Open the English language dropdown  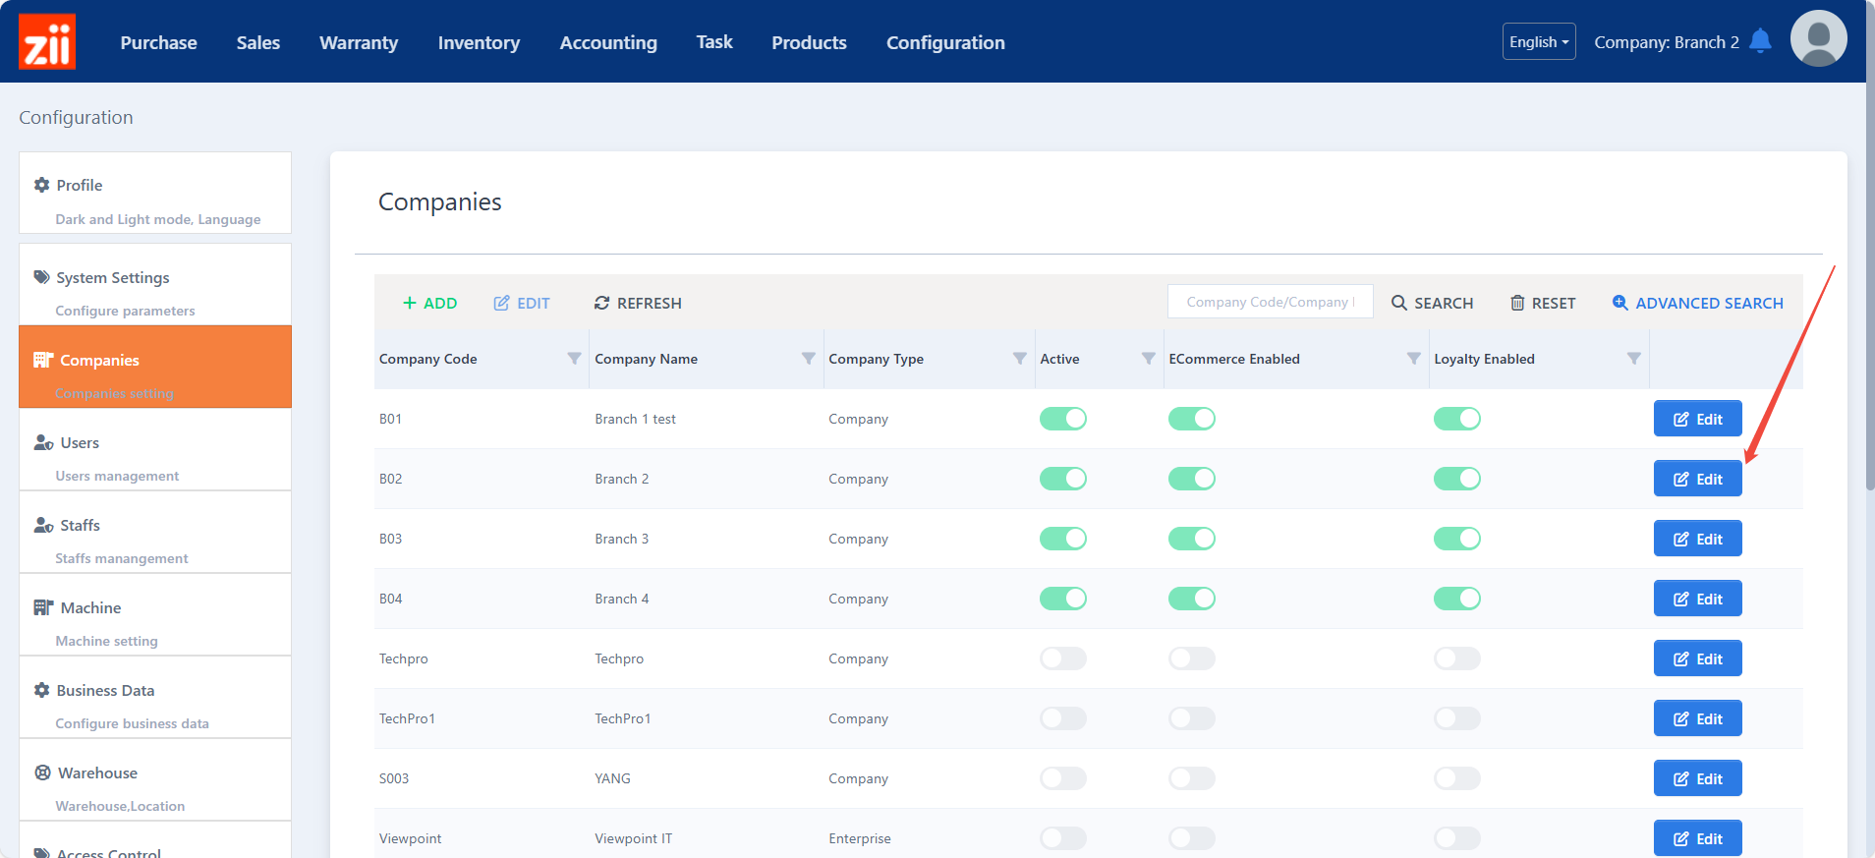pyautogui.click(x=1539, y=41)
